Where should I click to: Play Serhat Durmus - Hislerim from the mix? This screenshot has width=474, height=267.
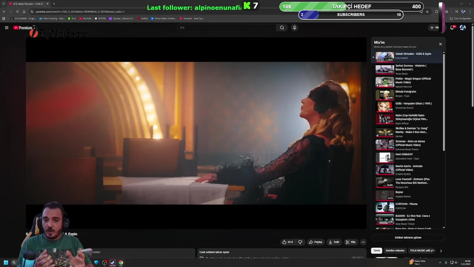pos(407,69)
